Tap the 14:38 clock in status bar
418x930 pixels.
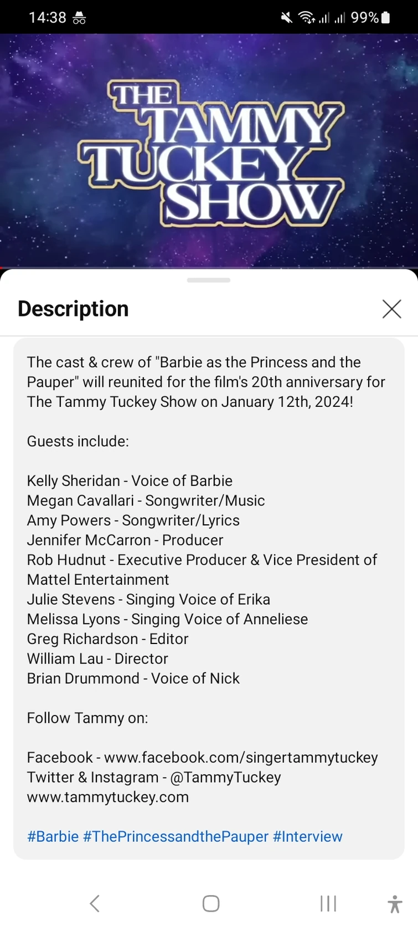[x=47, y=18]
